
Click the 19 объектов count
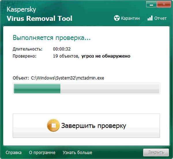tap(65, 56)
